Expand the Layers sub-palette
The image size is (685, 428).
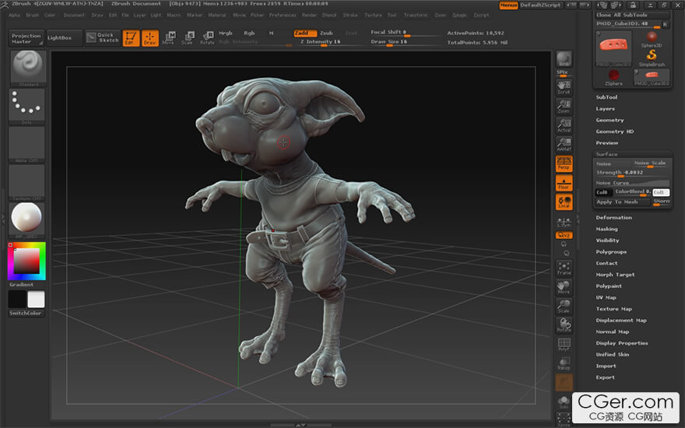605,109
